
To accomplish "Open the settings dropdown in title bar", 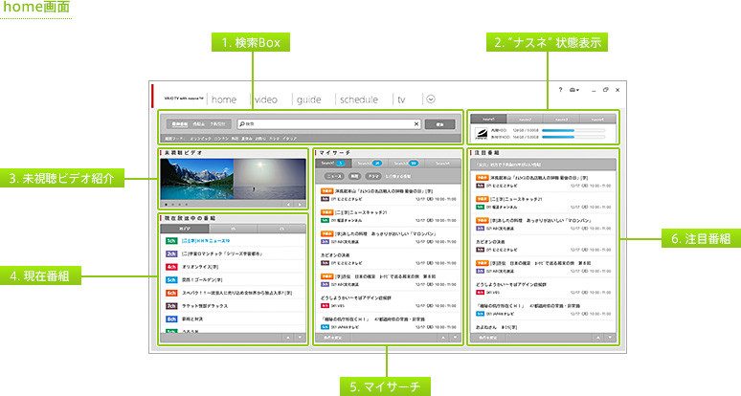I will (574, 89).
